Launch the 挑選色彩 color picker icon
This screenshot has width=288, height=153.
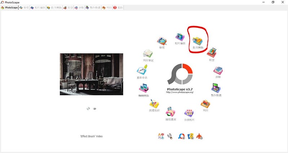(x=155, y=104)
